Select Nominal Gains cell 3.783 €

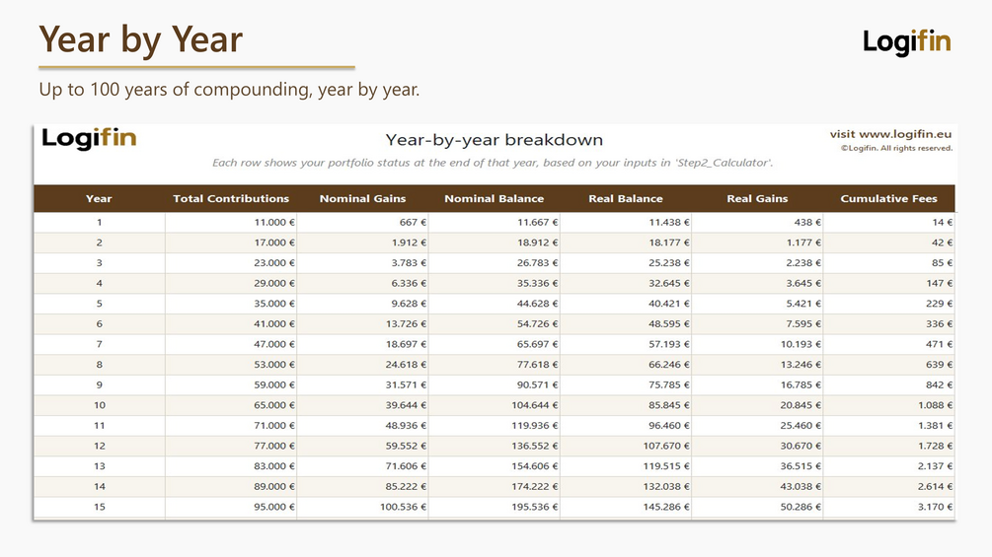[362, 262]
